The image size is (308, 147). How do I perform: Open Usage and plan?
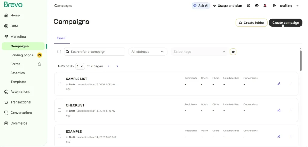[227, 6]
